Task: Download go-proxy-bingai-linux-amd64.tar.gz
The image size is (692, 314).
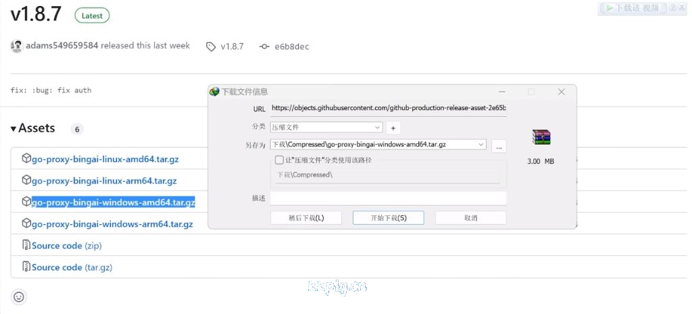Action: pyautogui.click(x=105, y=159)
